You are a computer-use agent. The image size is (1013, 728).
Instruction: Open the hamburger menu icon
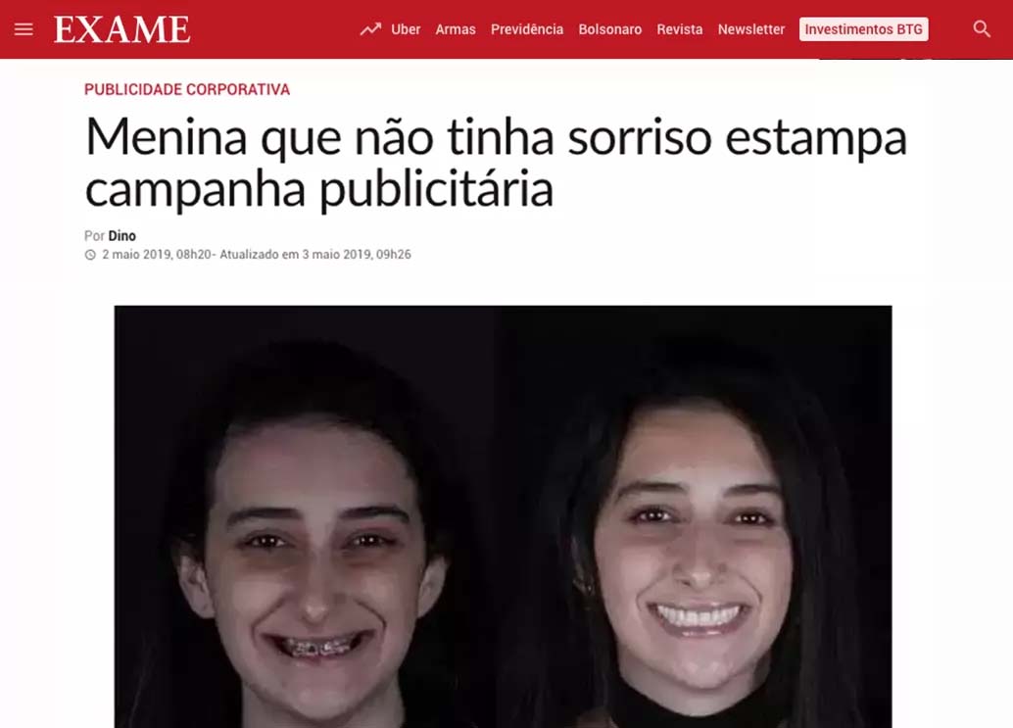pos(24,29)
